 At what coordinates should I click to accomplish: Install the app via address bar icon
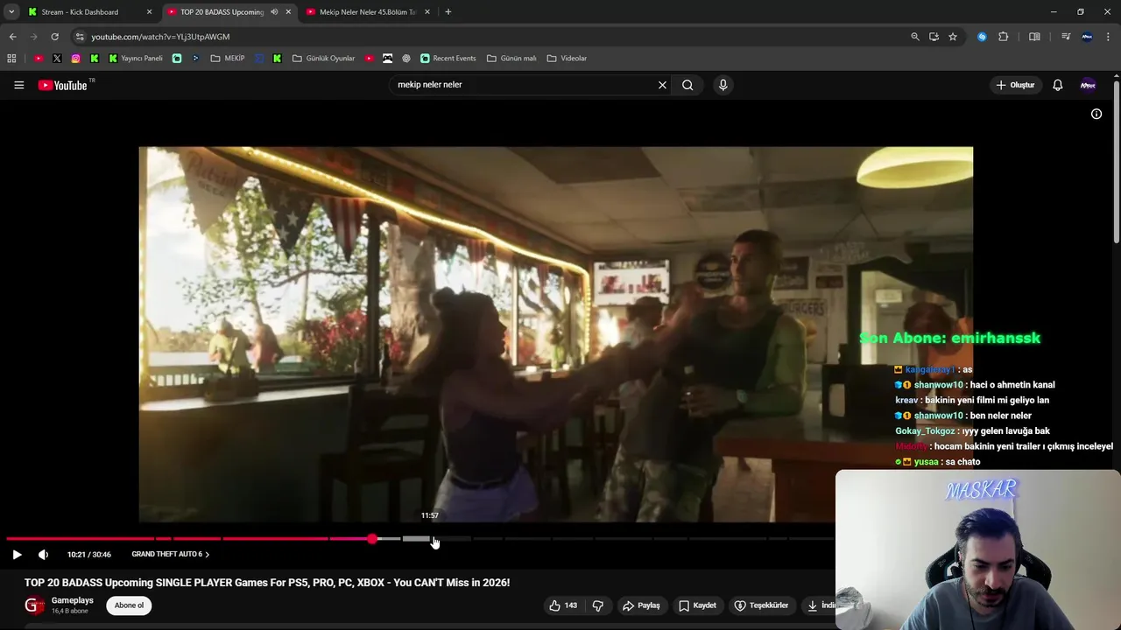tap(934, 37)
